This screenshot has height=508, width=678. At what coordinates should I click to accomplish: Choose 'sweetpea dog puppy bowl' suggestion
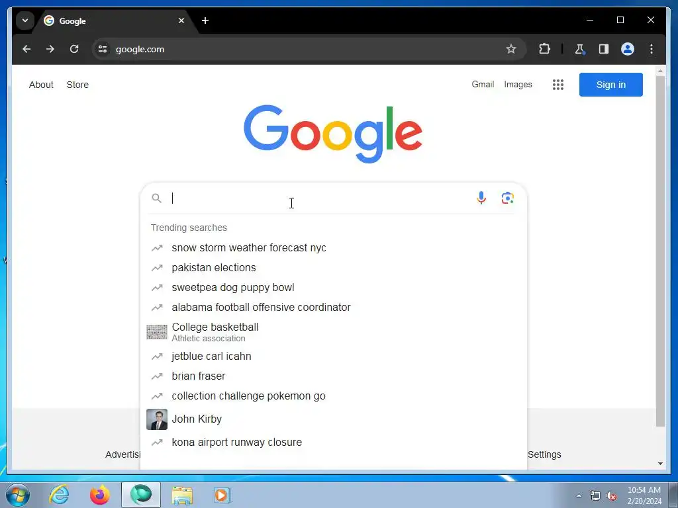334,288
